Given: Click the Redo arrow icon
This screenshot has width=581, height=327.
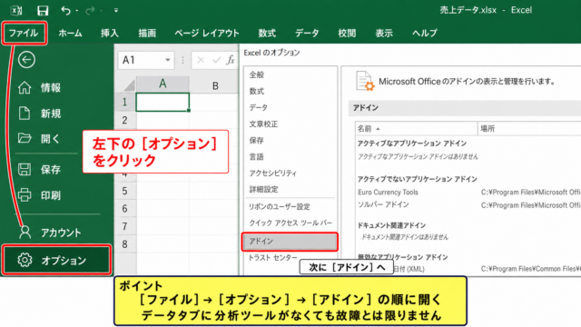Looking at the screenshot, I should click(x=90, y=10).
